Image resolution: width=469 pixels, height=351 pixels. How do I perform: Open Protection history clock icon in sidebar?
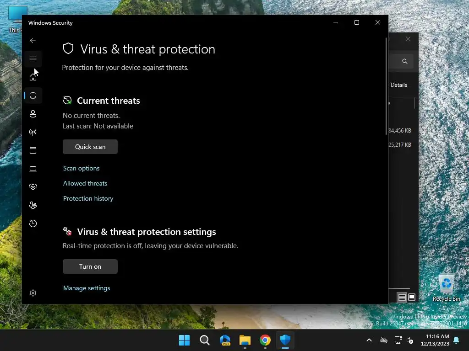33,223
